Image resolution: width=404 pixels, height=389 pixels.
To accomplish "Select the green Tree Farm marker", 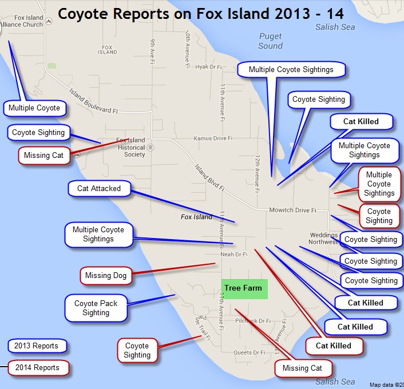I will pyautogui.click(x=244, y=288).
